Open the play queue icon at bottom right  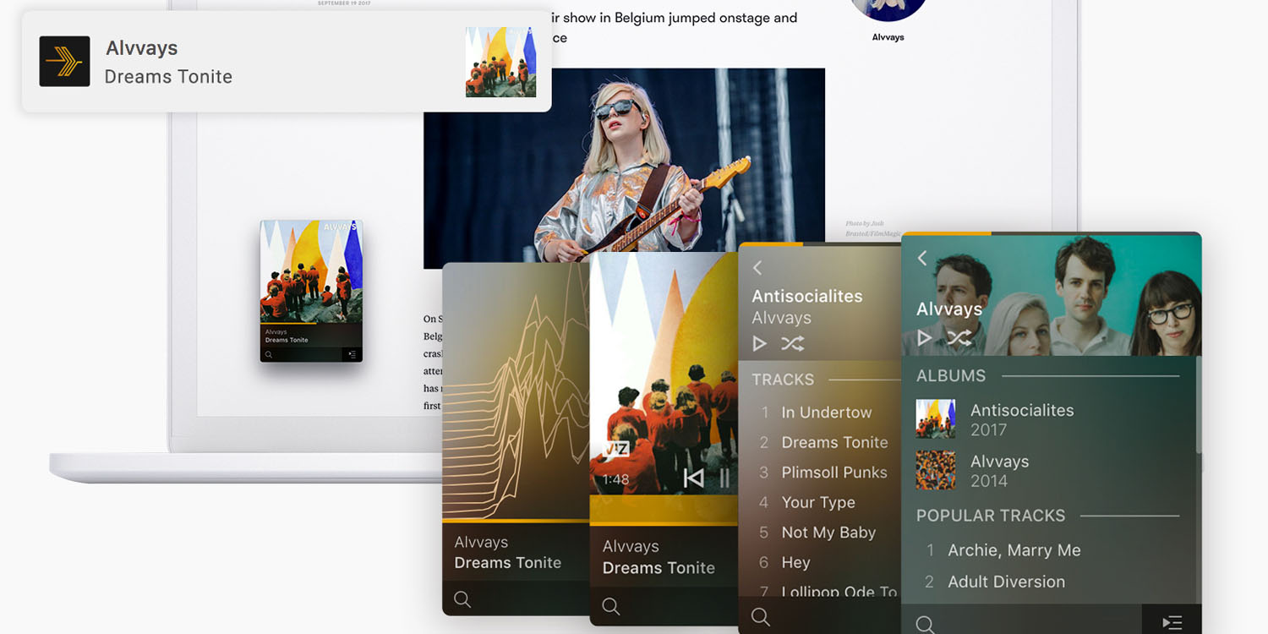1172,620
